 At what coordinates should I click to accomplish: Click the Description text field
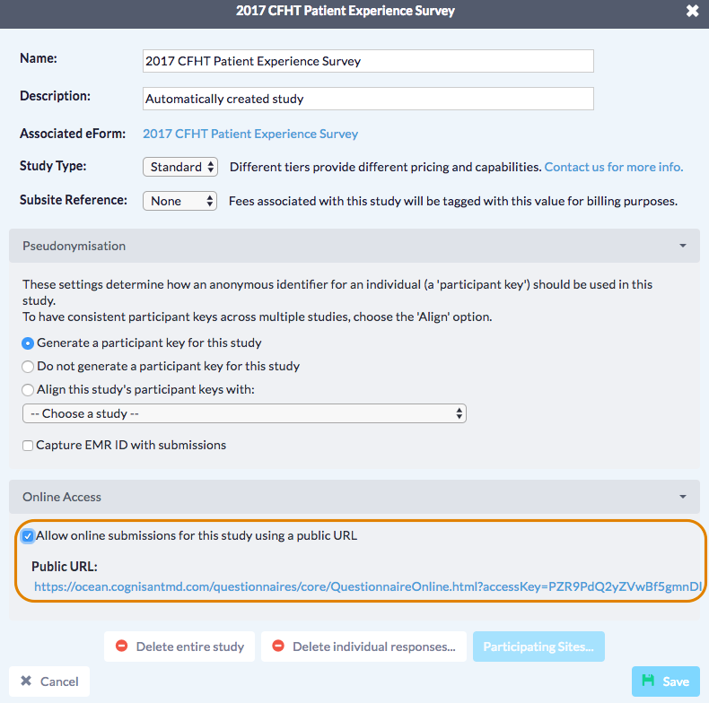tap(368, 99)
